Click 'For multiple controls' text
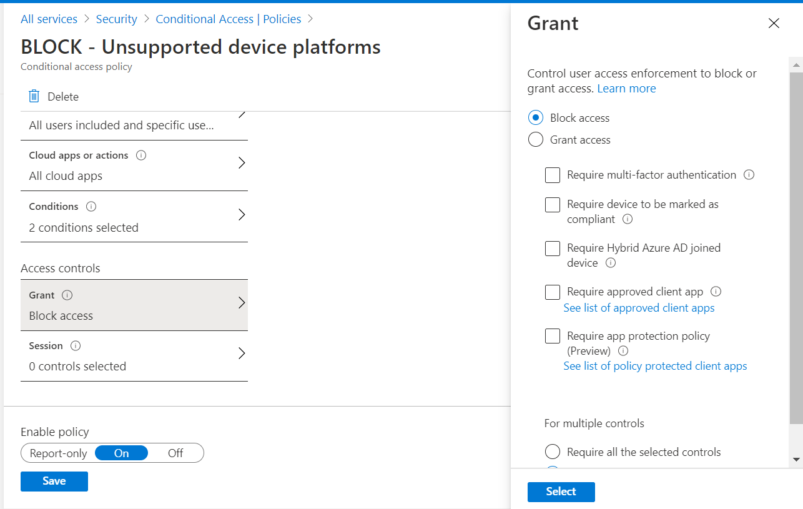Viewport: 803px width, 509px height. tap(594, 423)
